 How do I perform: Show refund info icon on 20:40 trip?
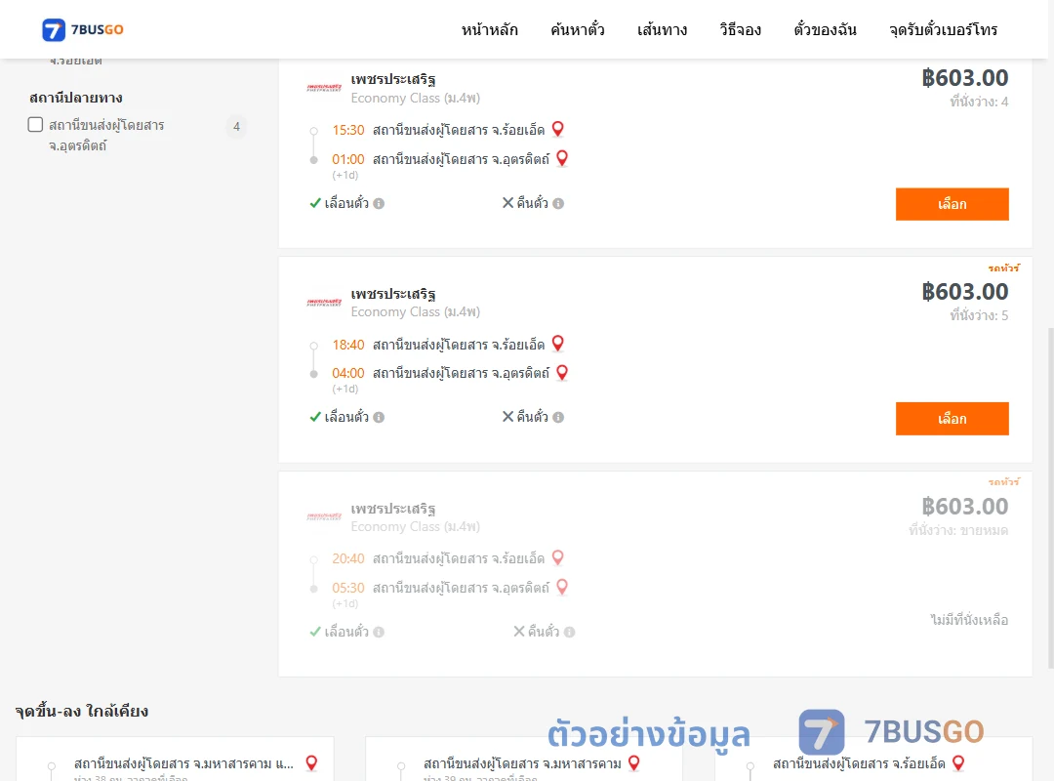click(569, 632)
